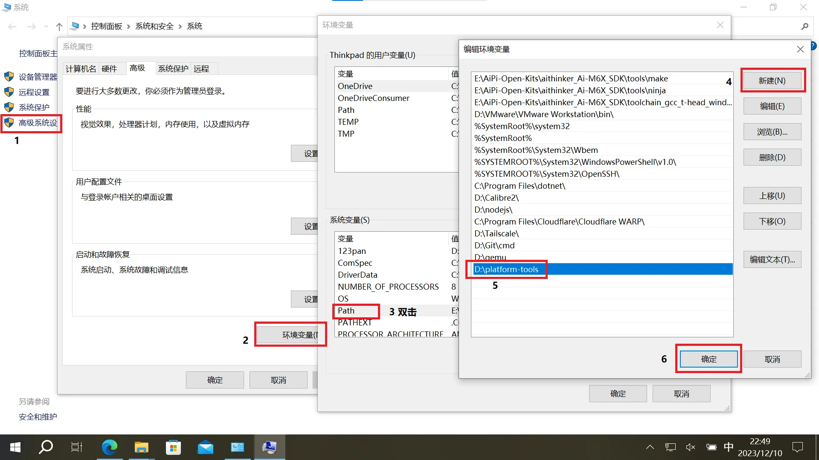Screen dimensions: 819x460
Task: Click the 新建(N) button
Action: tap(772, 80)
